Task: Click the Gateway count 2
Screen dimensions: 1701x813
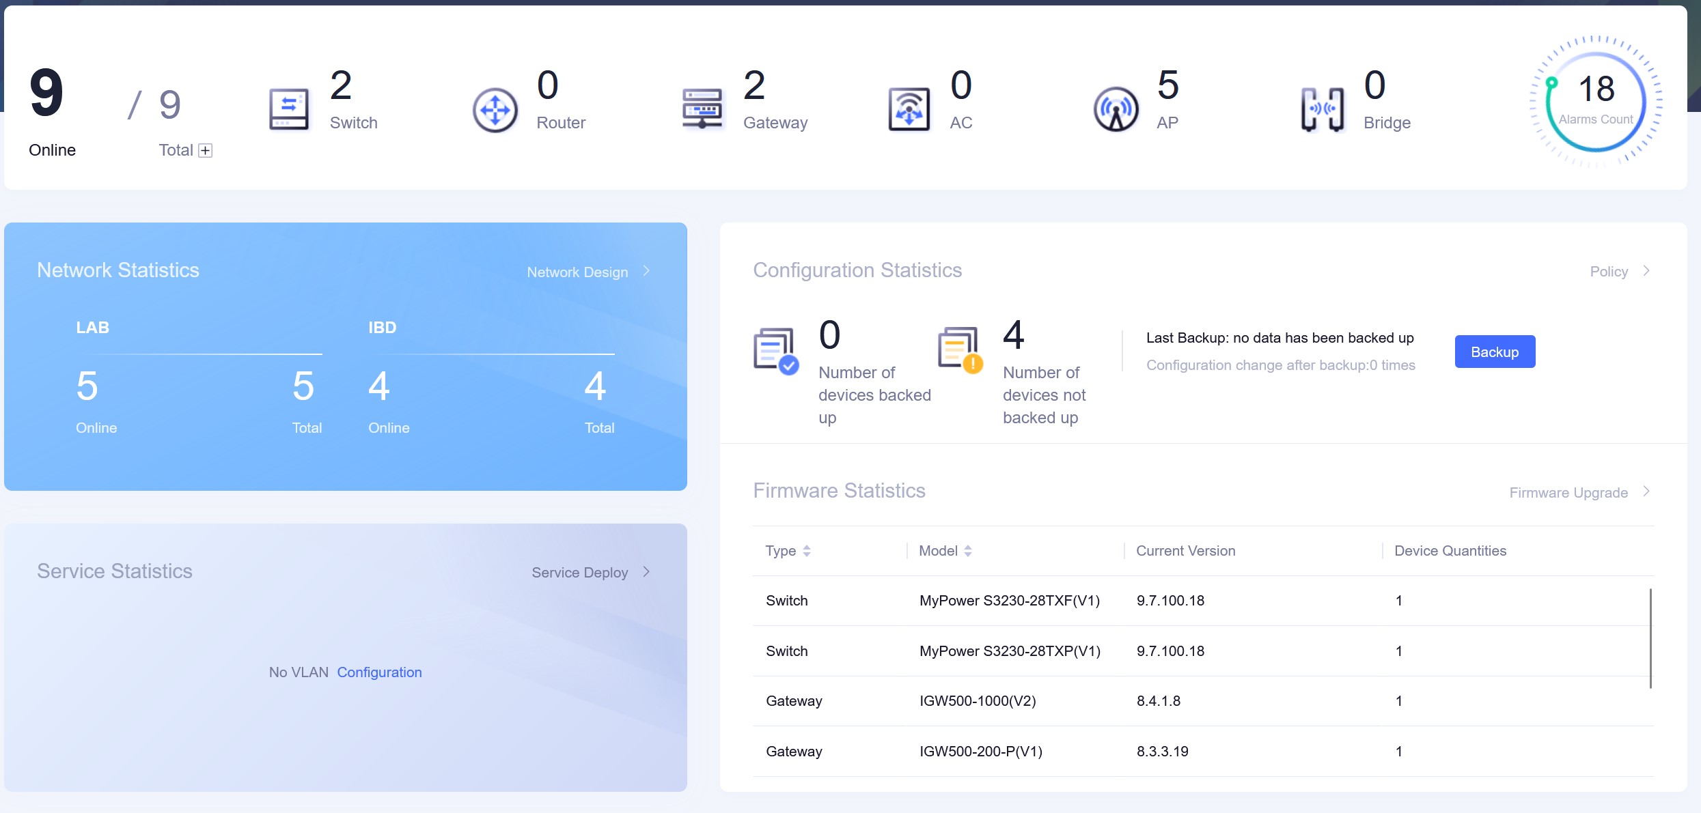Action: pyautogui.click(x=754, y=85)
